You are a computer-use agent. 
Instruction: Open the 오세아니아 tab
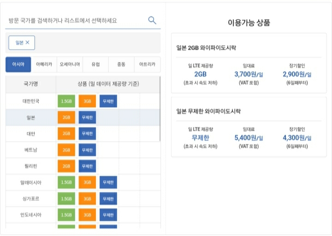click(70, 64)
